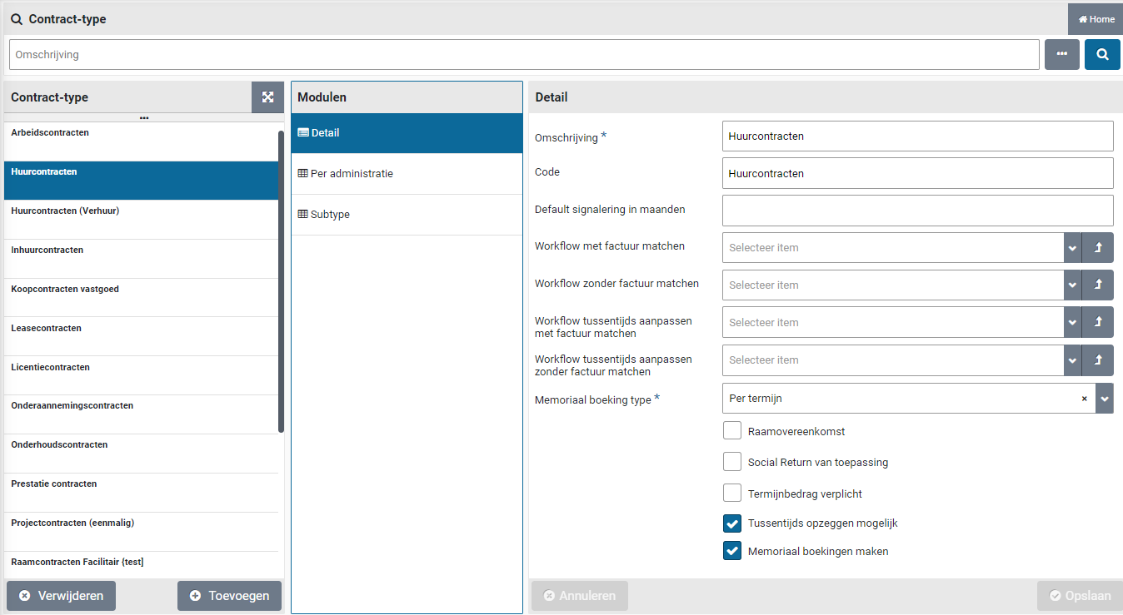
Task: Open the Memoriaal boeking type dropdown arrow
Action: pyautogui.click(x=1104, y=399)
